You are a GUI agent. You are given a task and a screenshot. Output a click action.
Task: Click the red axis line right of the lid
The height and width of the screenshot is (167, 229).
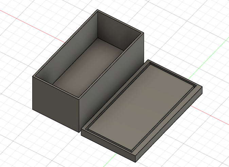[210, 116]
